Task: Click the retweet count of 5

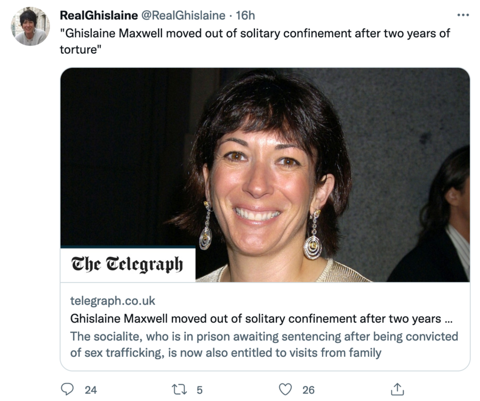Action: [x=199, y=390]
